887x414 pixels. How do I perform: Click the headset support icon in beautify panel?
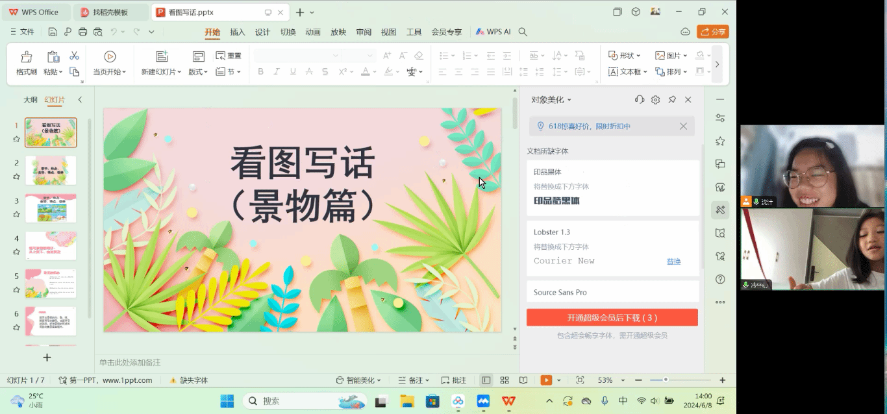(640, 99)
